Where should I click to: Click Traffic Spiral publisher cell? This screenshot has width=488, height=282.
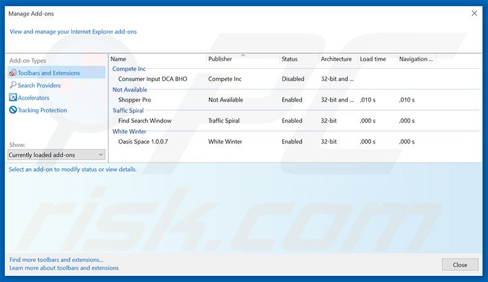coord(224,121)
